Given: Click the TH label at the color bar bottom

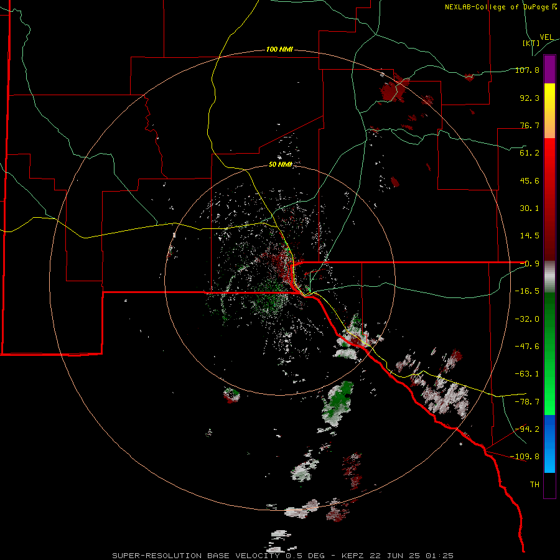Looking at the screenshot, I should click(x=534, y=485).
